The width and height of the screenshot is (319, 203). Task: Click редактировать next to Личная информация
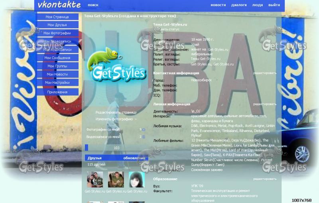(x=265, y=104)
